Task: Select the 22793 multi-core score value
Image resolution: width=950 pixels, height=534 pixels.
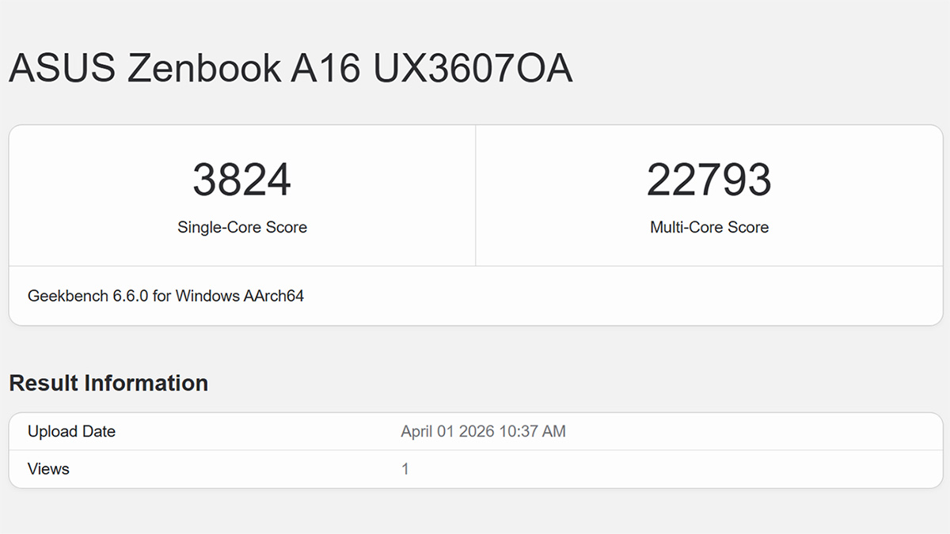Action: 709,180
